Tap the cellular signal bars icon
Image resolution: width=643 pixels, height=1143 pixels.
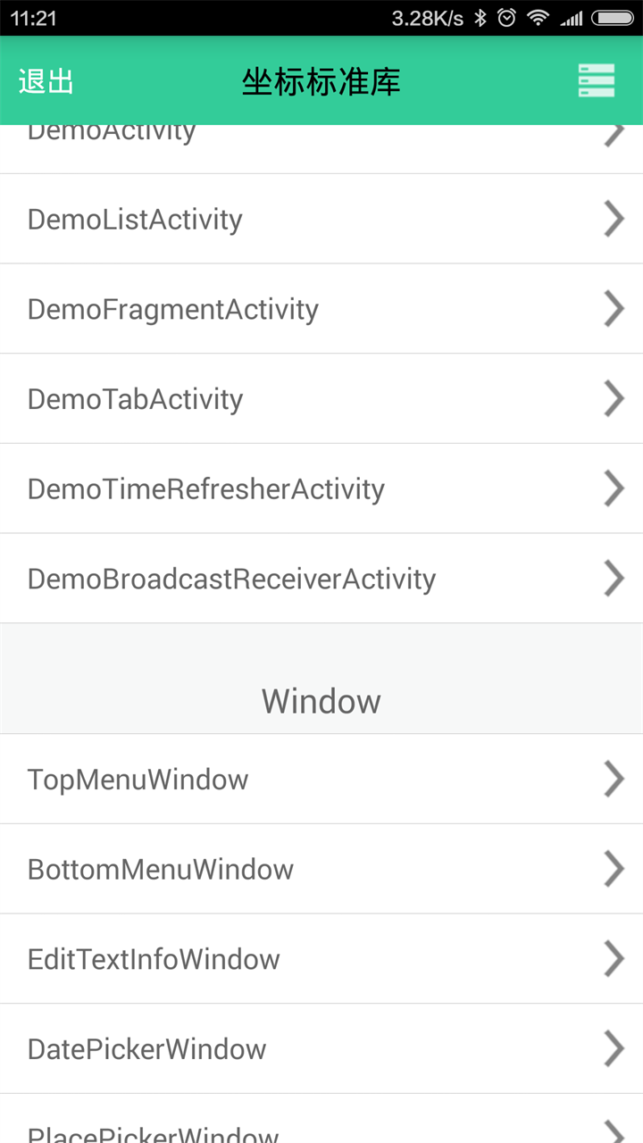570,18
